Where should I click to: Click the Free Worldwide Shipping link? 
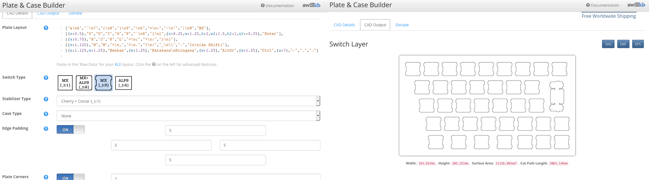(609, 16)
